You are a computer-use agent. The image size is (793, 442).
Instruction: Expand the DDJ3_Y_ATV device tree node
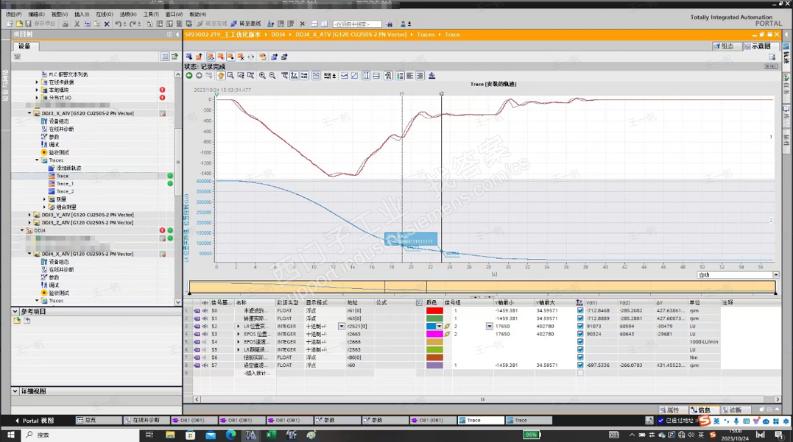[x=29, y=215]
